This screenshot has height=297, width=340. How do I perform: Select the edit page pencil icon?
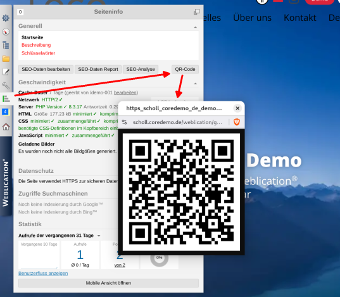coord(6,72)
